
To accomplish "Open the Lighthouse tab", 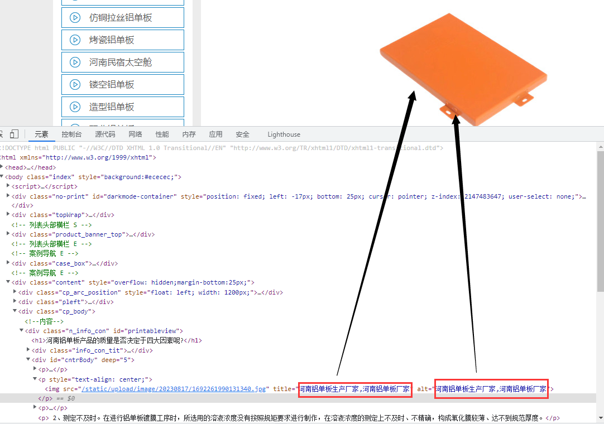I will 284,134.
